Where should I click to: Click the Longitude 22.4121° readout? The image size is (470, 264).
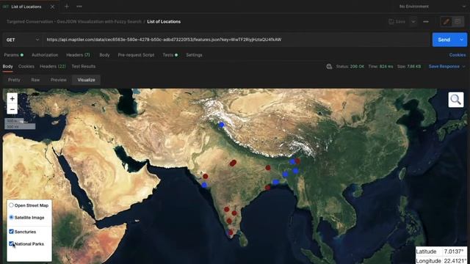[441, 261]
